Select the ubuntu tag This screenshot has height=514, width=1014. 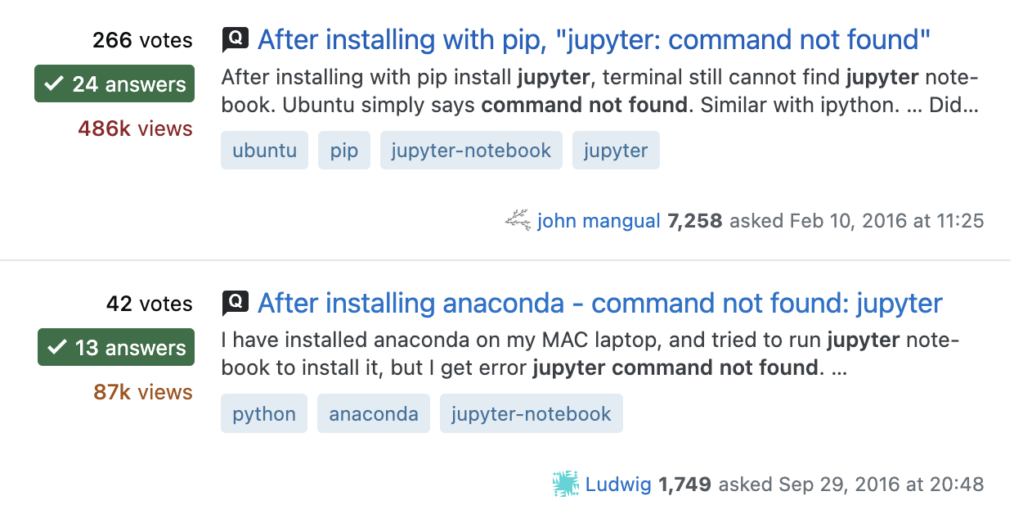coord(264,150)
